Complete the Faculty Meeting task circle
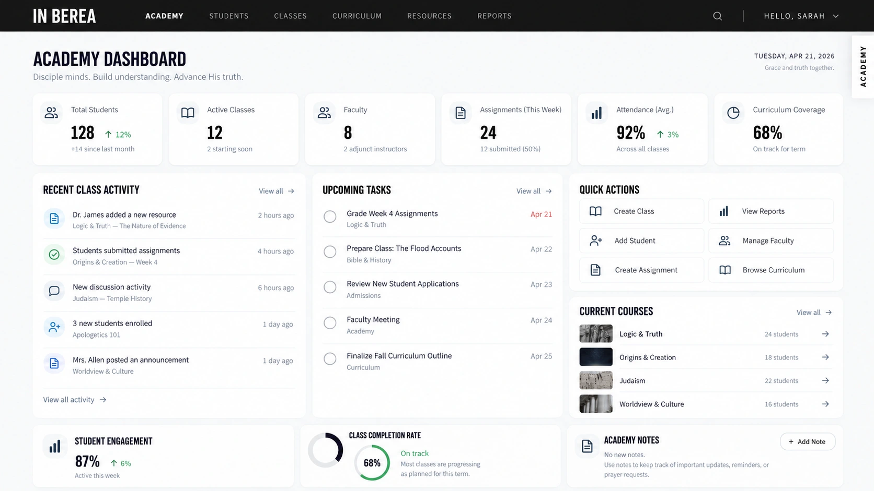 (x=330, y=323)
